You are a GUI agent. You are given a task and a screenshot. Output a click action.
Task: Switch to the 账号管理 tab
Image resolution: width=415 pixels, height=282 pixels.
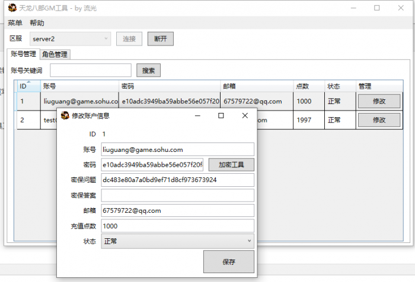23,54
